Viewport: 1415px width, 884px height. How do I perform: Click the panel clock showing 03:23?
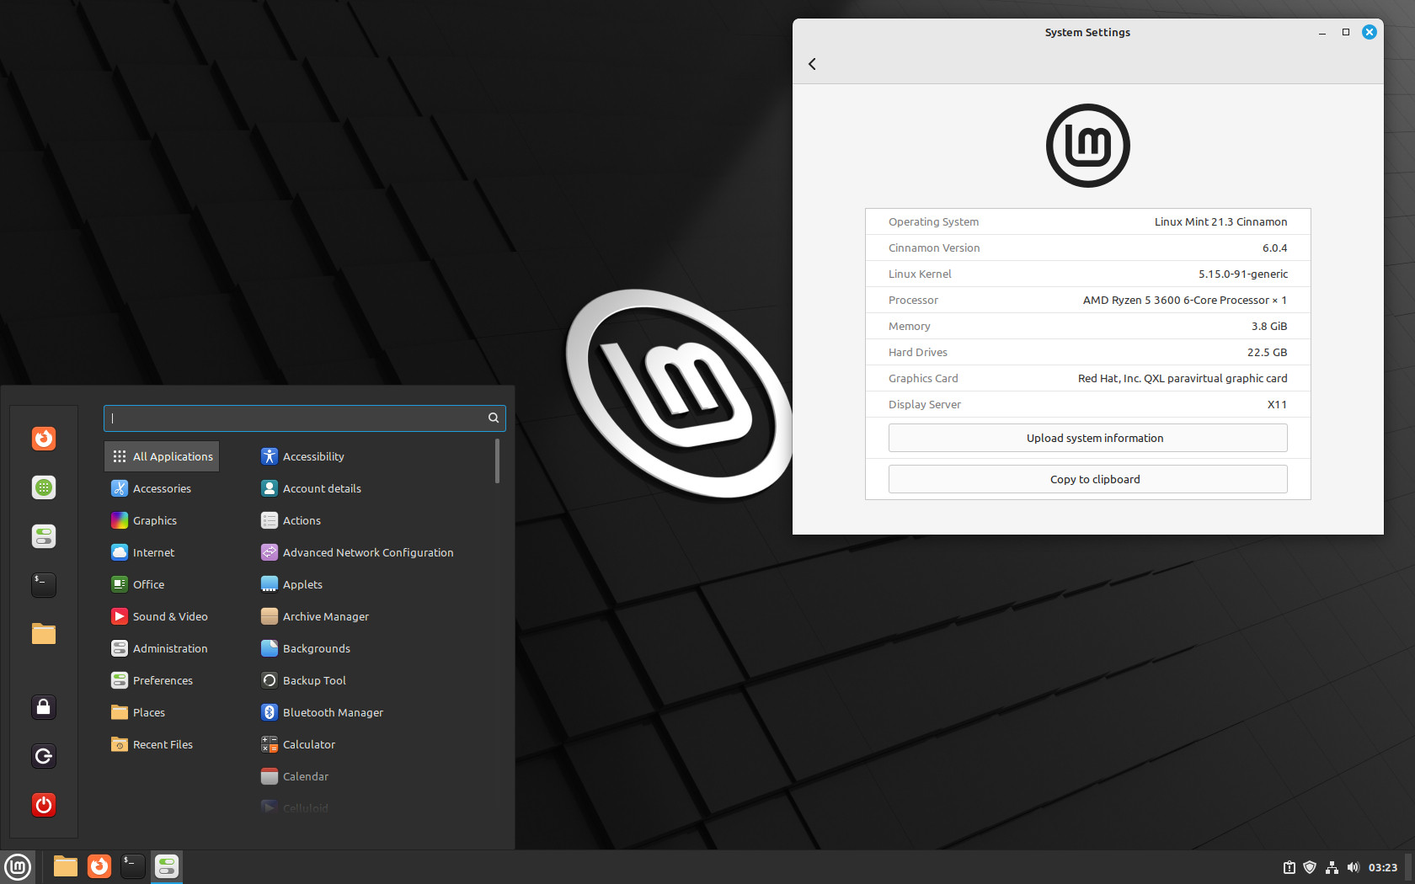tap(1383, 867)
